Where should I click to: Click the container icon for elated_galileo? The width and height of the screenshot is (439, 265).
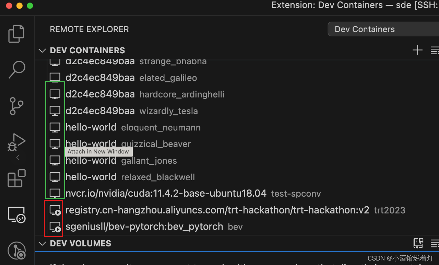[x=55, y=78]
